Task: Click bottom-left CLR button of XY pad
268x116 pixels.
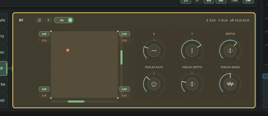Action: coord(44,95)
